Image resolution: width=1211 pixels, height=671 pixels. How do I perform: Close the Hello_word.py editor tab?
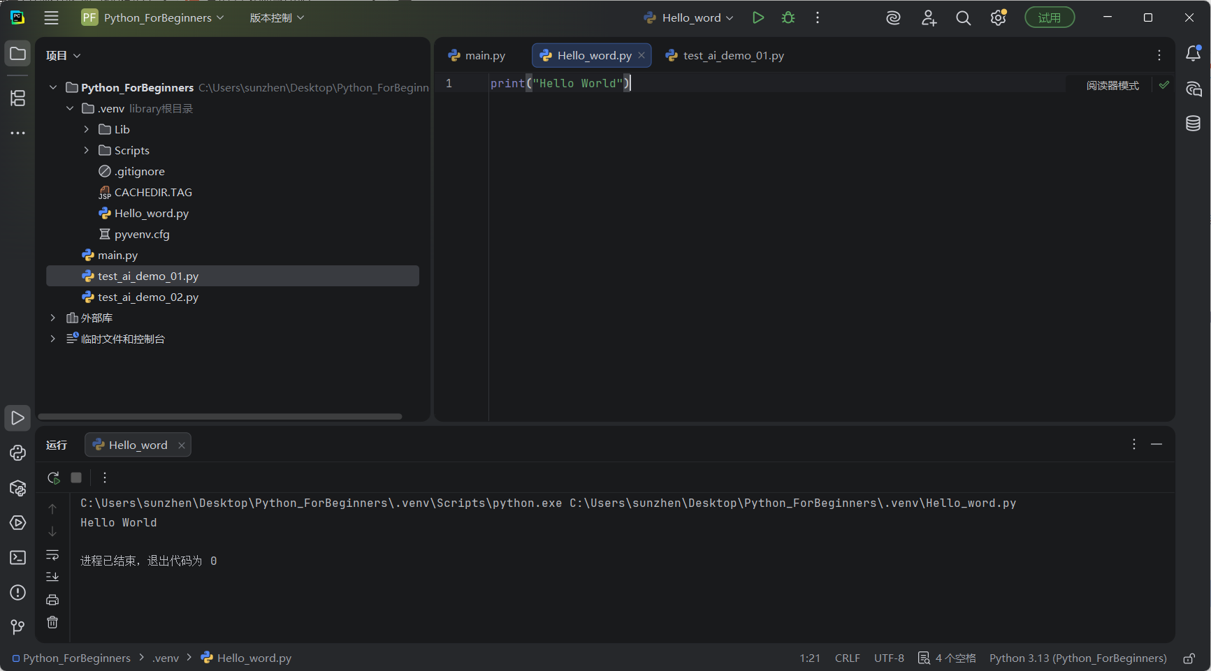click(x=641, y=56)
